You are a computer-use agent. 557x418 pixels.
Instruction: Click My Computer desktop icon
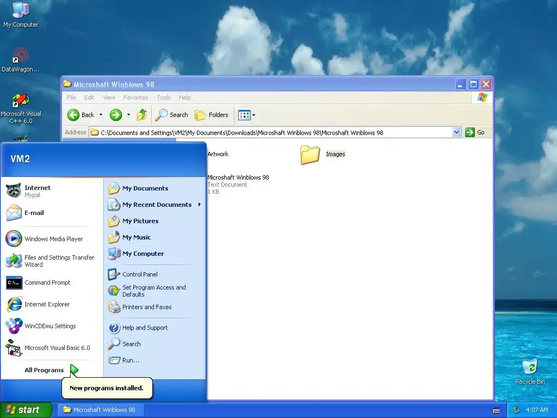[x=21, y=15]
